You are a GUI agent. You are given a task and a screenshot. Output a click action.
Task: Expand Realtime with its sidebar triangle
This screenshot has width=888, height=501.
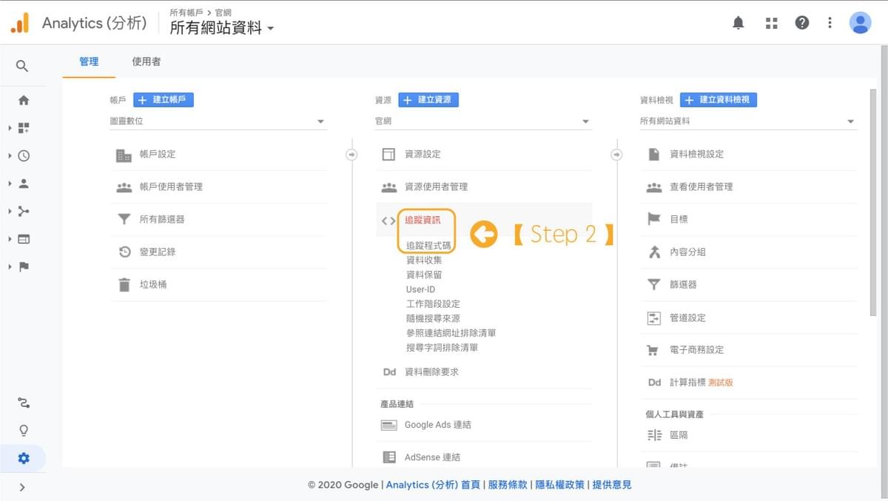(x=10, y=155)
